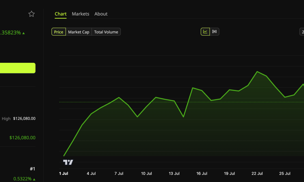This screenshot has width=304, height=182.
Task: Select the Market Cap chart mode
Action: 79,32
